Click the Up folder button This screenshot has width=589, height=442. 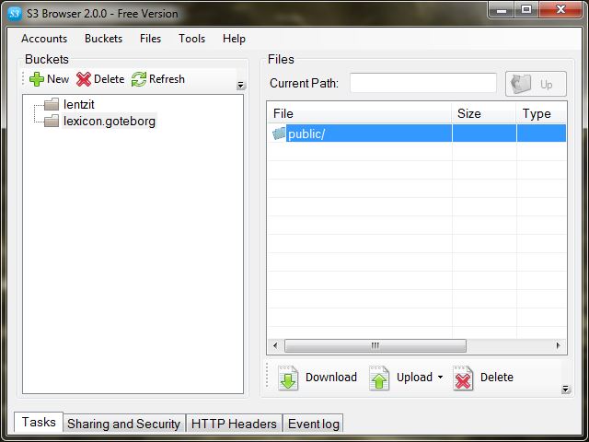tap(536, 84)
